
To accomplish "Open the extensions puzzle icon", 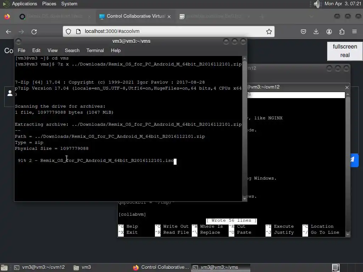I will (342, 32).
